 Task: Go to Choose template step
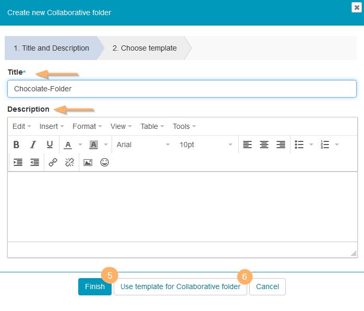tap(144, 48)
